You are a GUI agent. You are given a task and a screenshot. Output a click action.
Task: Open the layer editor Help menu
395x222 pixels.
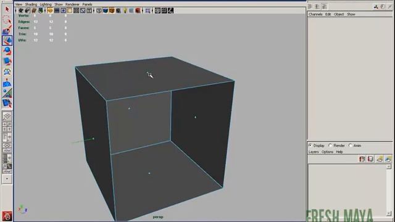(339, 152)
